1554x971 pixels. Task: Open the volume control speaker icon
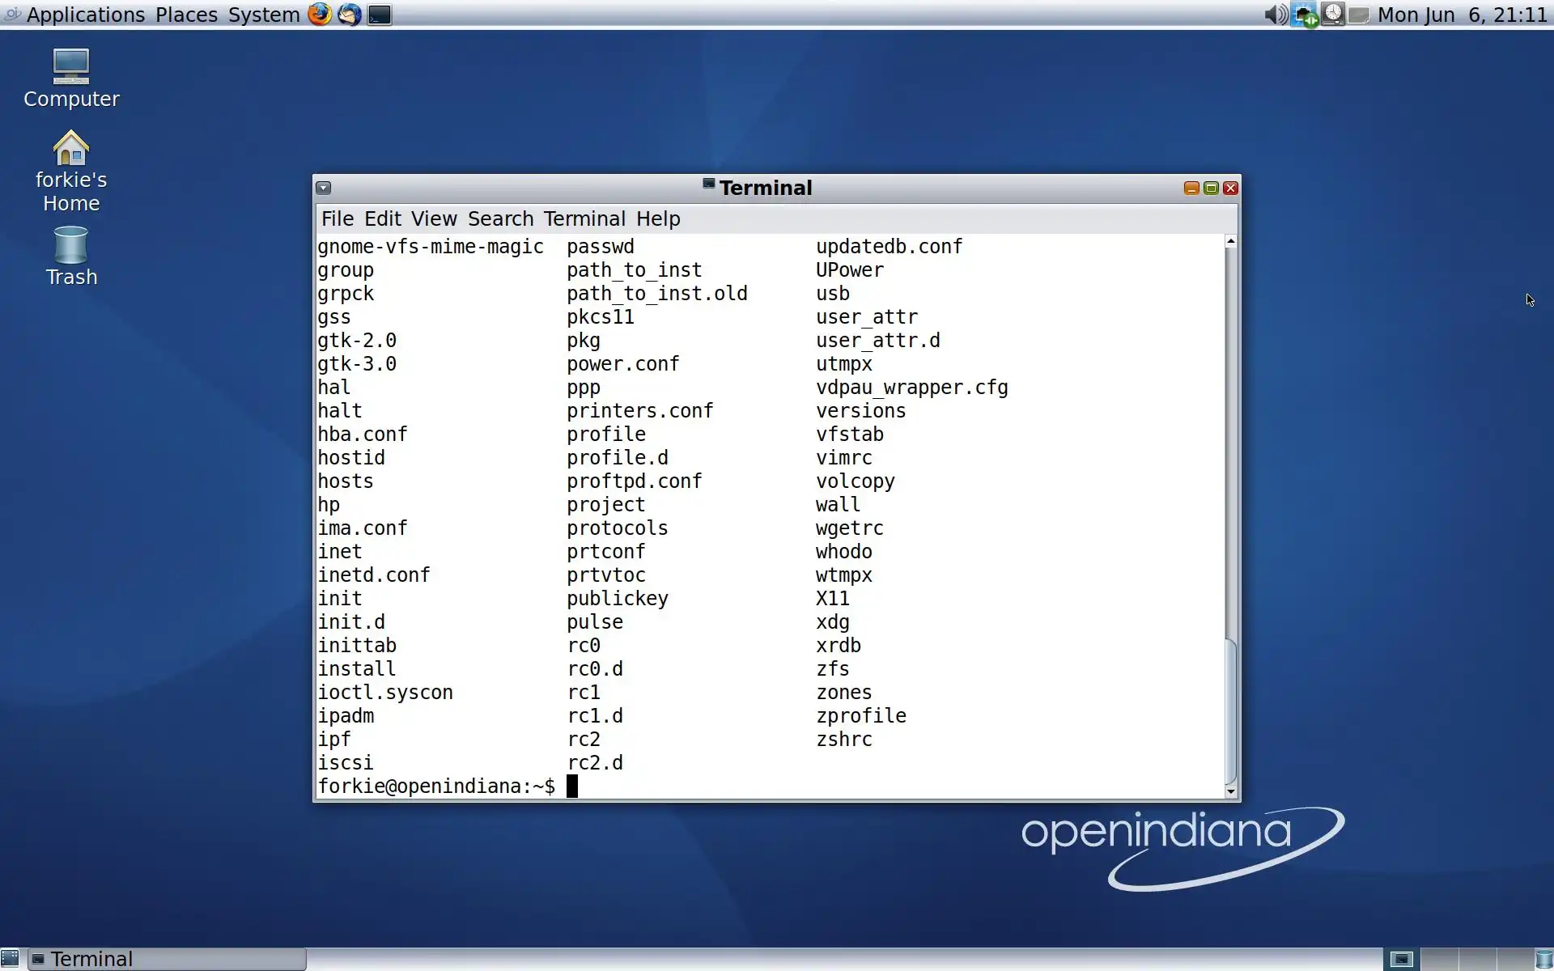[1276, 15]
